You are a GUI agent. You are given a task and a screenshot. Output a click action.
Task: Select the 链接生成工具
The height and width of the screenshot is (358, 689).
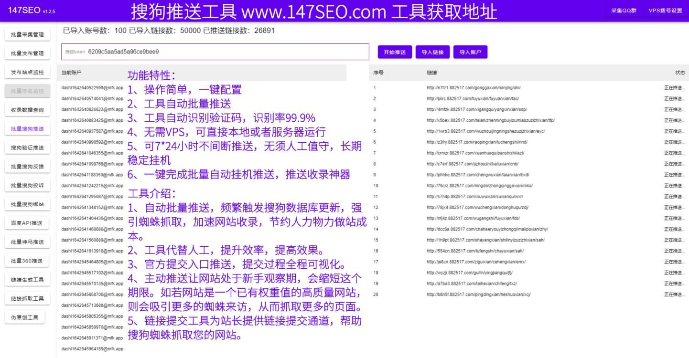(27, 279)
